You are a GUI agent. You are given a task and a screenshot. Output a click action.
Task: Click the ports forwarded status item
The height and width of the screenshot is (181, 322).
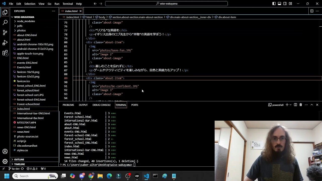(x=43, y=169)
